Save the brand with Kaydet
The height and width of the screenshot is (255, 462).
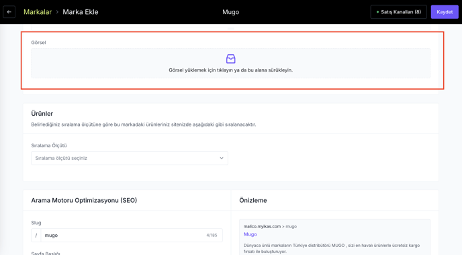point(445,12)
